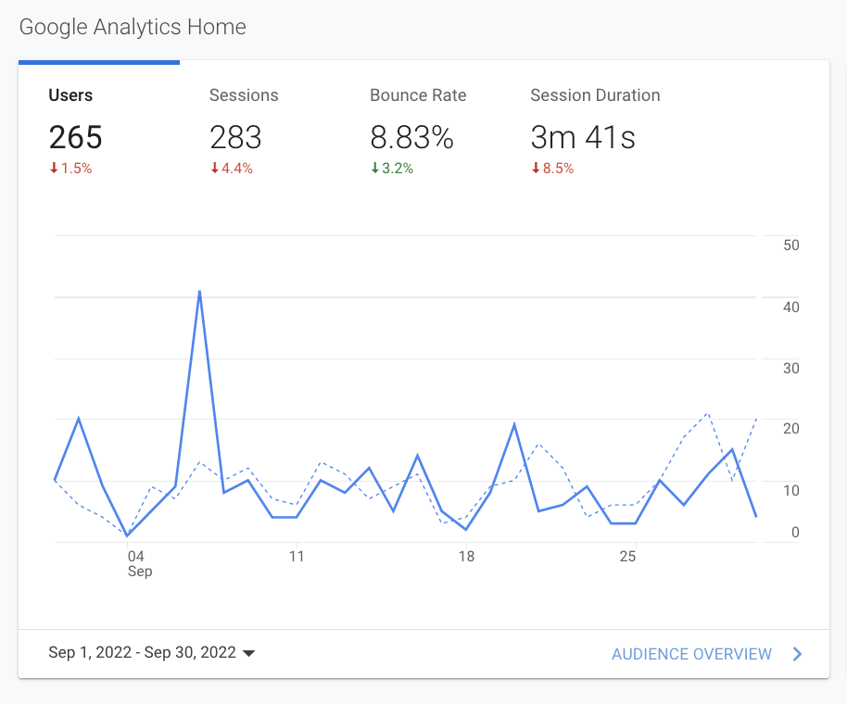Click the chart peak near 40 users
This screenshot has height=704, width=847.
pos(200,292)
